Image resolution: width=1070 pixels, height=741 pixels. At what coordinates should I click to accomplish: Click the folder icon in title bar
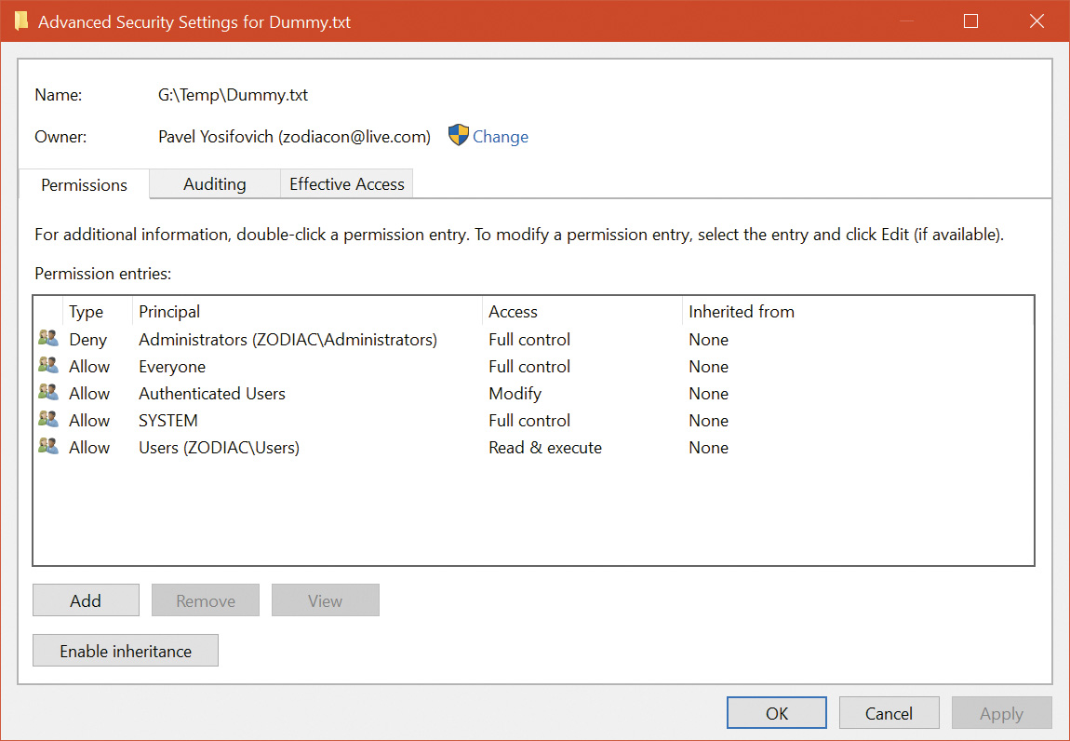(x=21, y=21)
